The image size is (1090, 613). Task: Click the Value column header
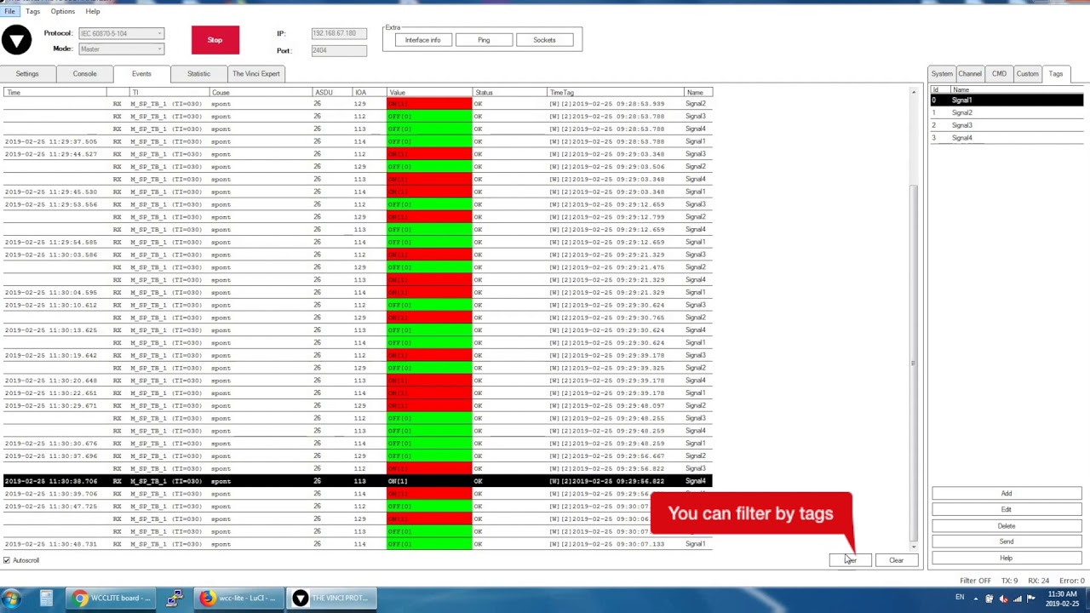[x=429, y=92]
